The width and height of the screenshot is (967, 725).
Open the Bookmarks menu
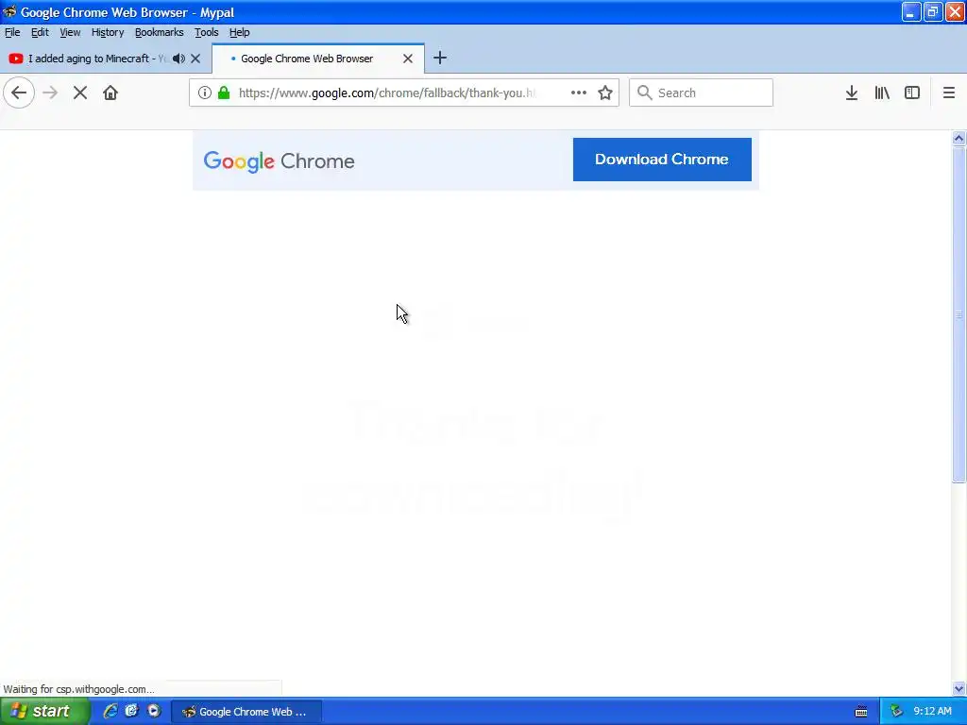pyautogui.click(x=159, y=32)
